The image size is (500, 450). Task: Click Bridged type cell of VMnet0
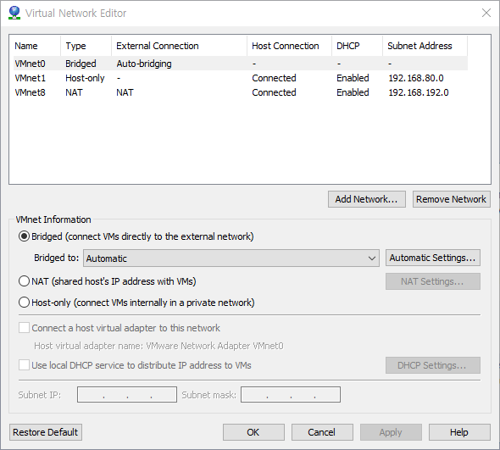81,64
